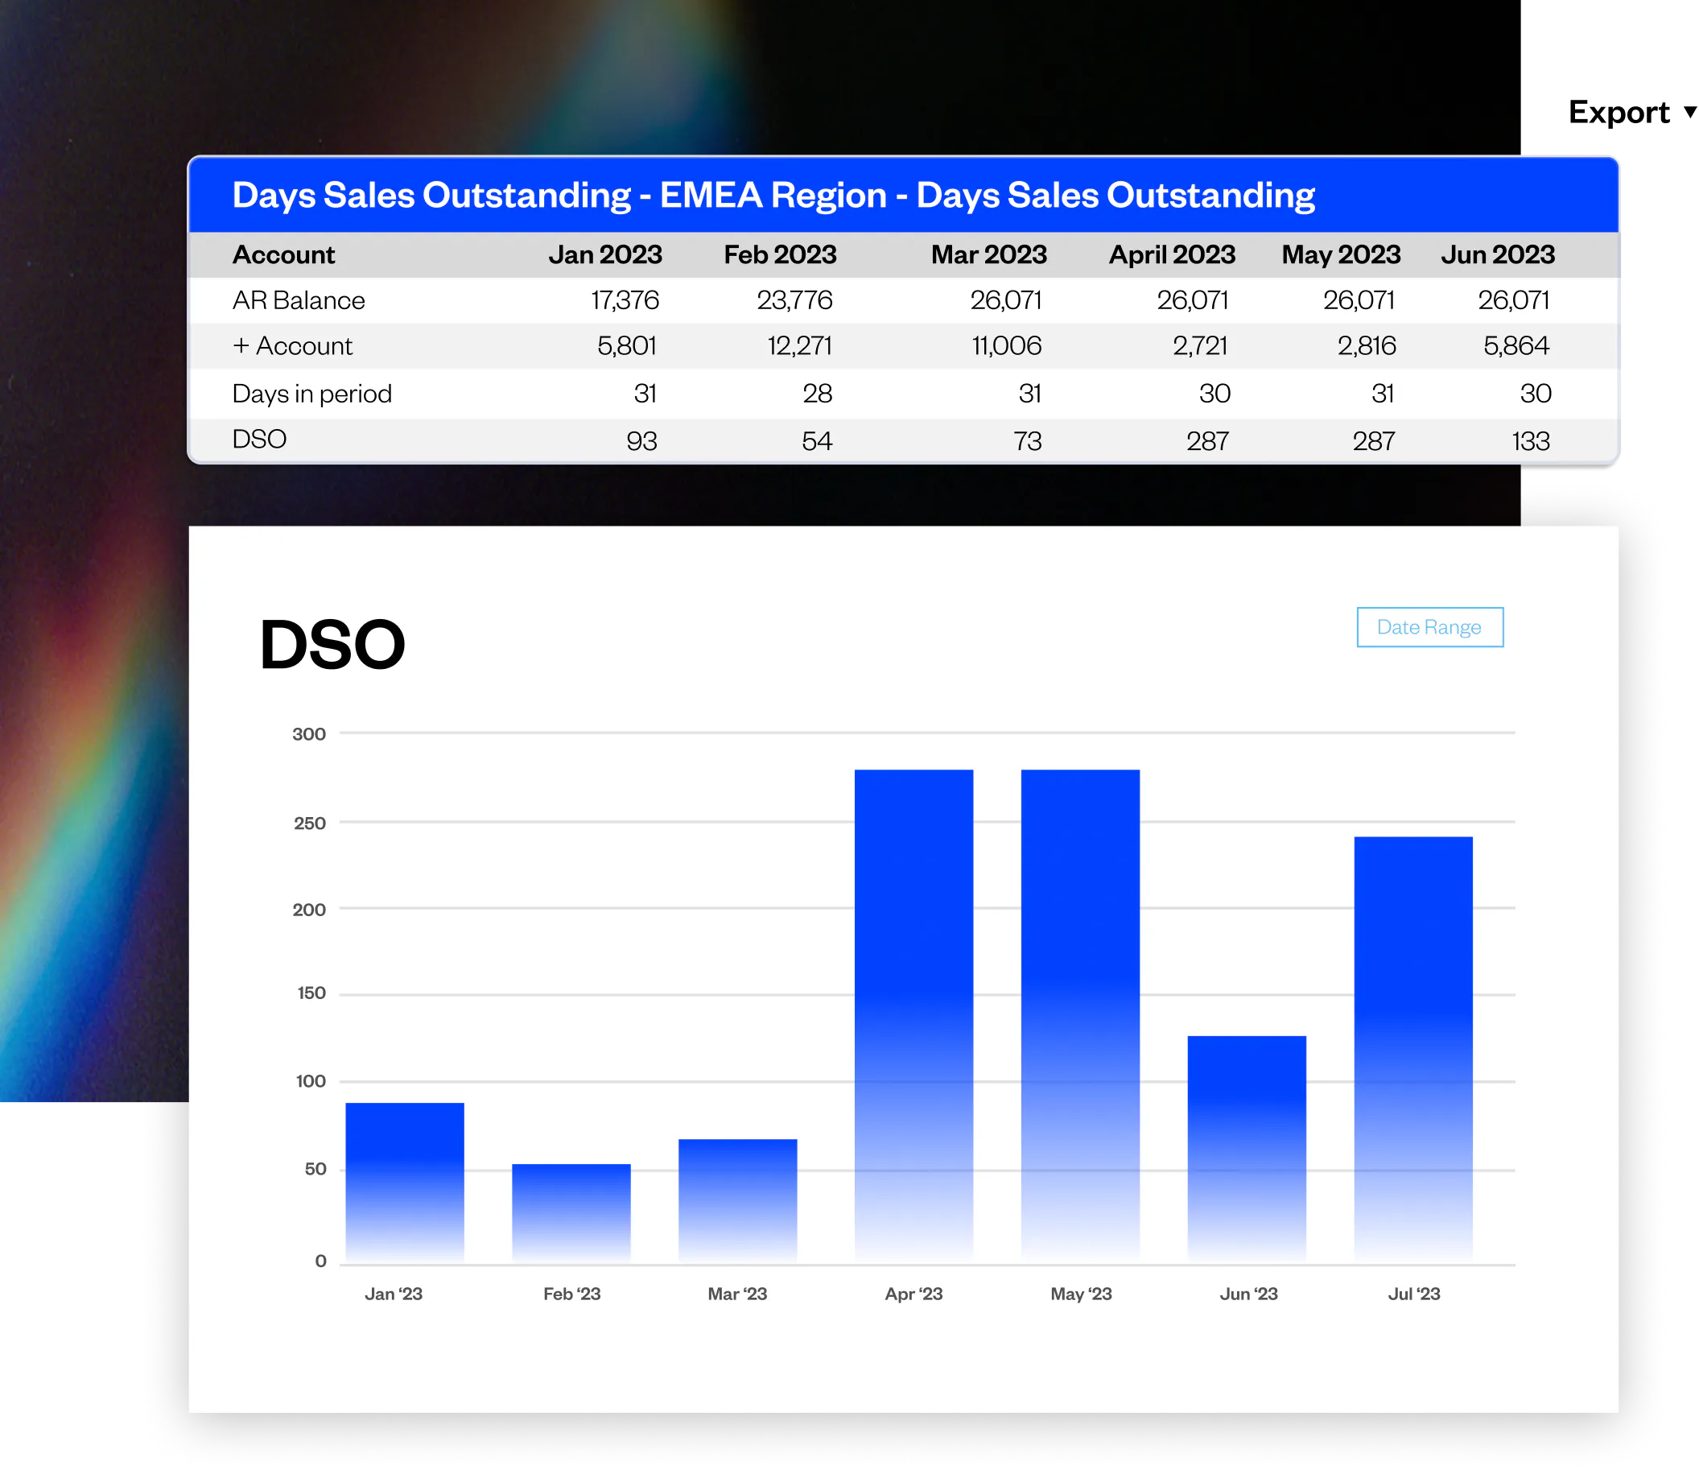Click the 100 y-axis label
Viewport: 1699px width, 1474px height.
[x=310, y=1081]
